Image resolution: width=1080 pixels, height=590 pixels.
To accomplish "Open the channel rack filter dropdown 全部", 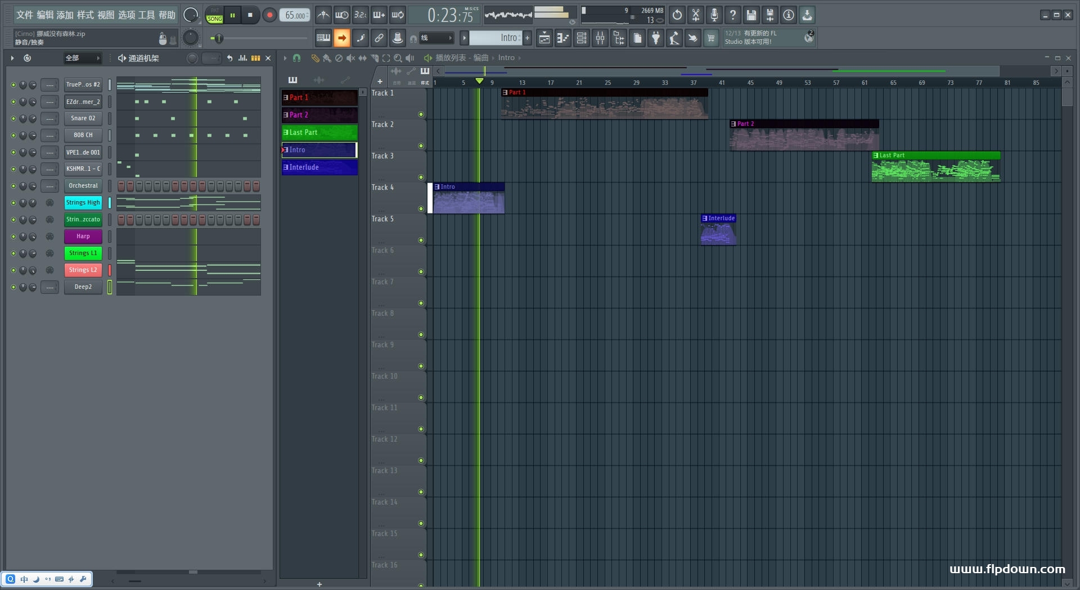I will pos(82,58).
